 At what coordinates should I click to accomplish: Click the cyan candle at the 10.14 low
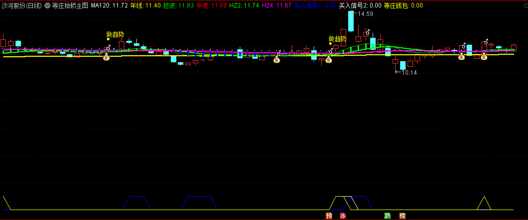point(403,65)
